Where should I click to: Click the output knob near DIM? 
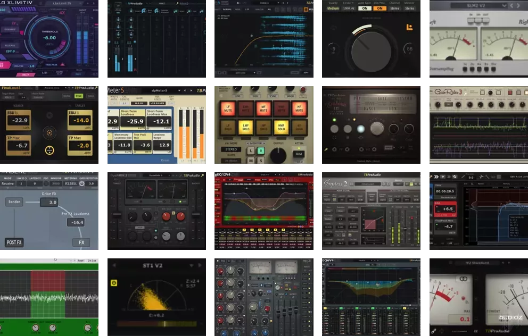[x=278, y=155]
